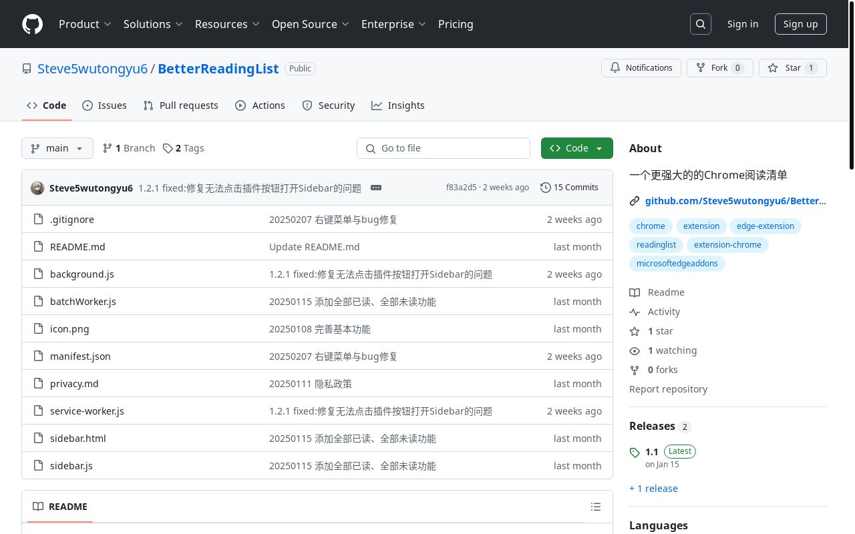Click the commit history clock icon
The width and height of the screenshot is (855, 534).
[x=545, y=188]
